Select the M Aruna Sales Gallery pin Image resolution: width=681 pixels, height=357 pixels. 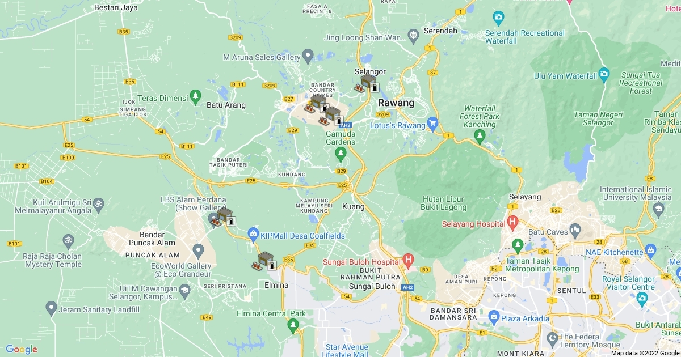(308, 56)
